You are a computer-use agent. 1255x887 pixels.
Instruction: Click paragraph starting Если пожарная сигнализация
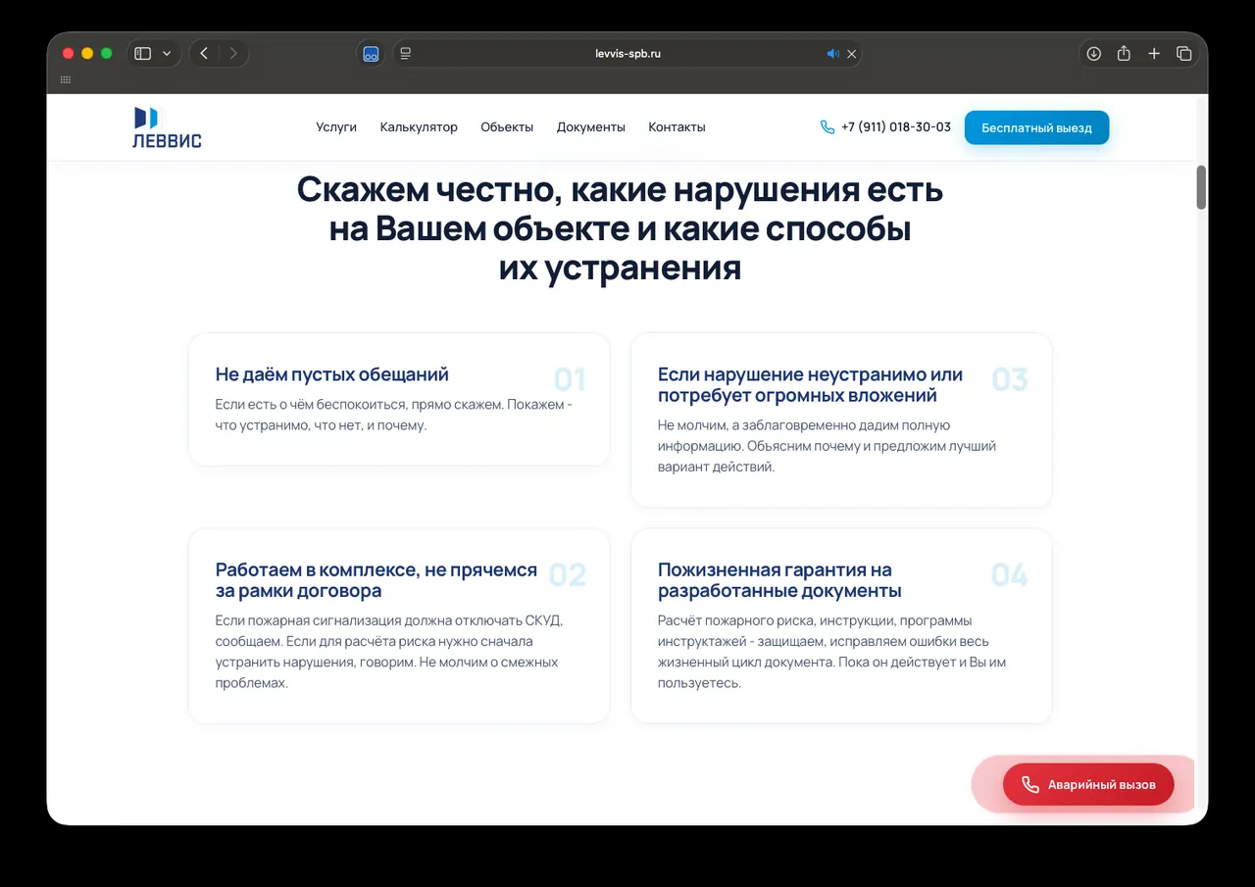point(389,652)
